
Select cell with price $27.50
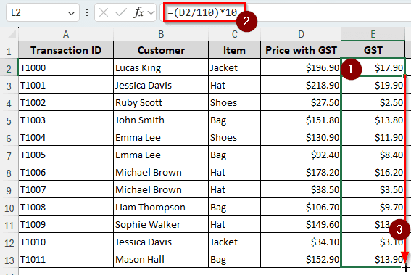[301, 102]
